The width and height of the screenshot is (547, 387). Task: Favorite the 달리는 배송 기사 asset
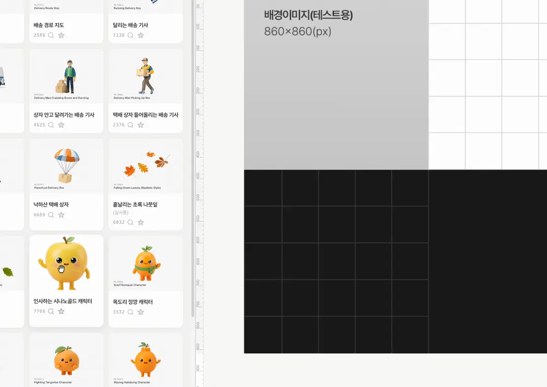tap(140, 35)
